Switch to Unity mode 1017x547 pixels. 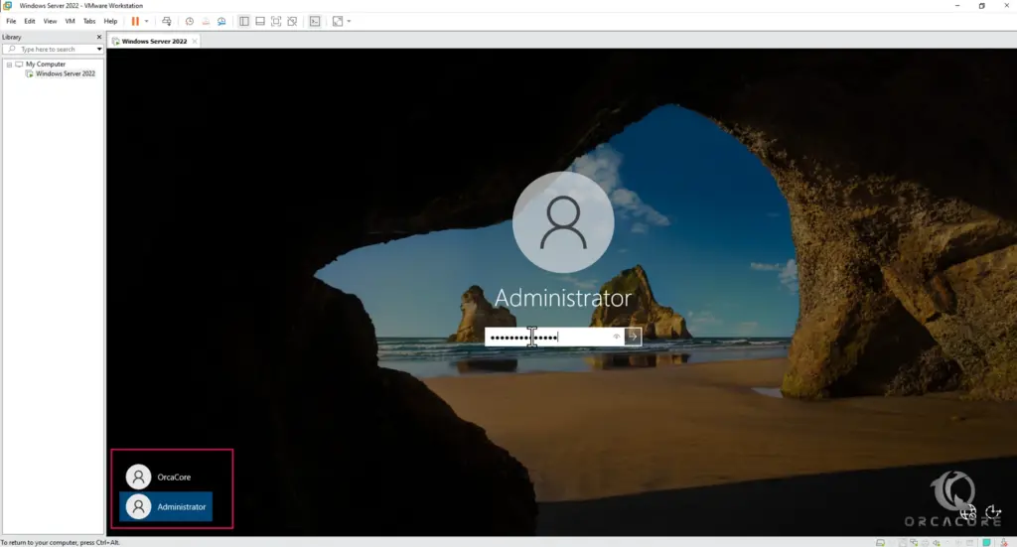point(293,22)
